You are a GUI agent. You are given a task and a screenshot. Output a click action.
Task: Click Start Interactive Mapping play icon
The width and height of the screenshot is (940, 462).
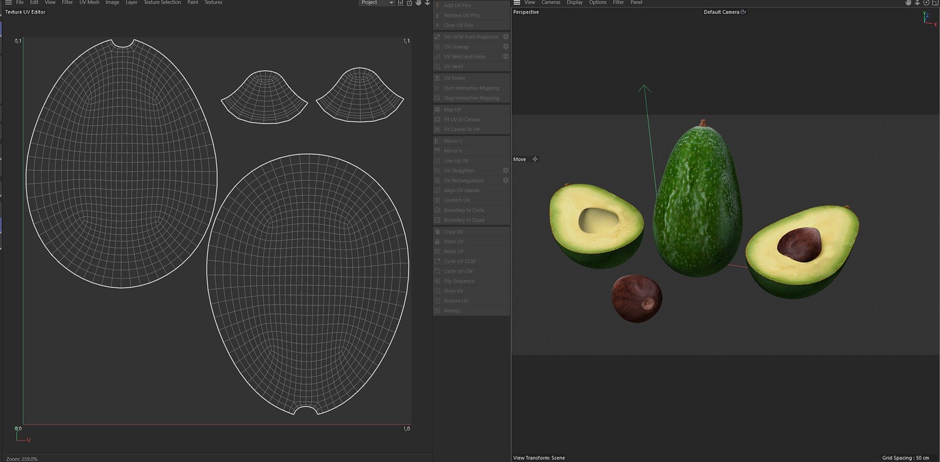pos(437,88)
